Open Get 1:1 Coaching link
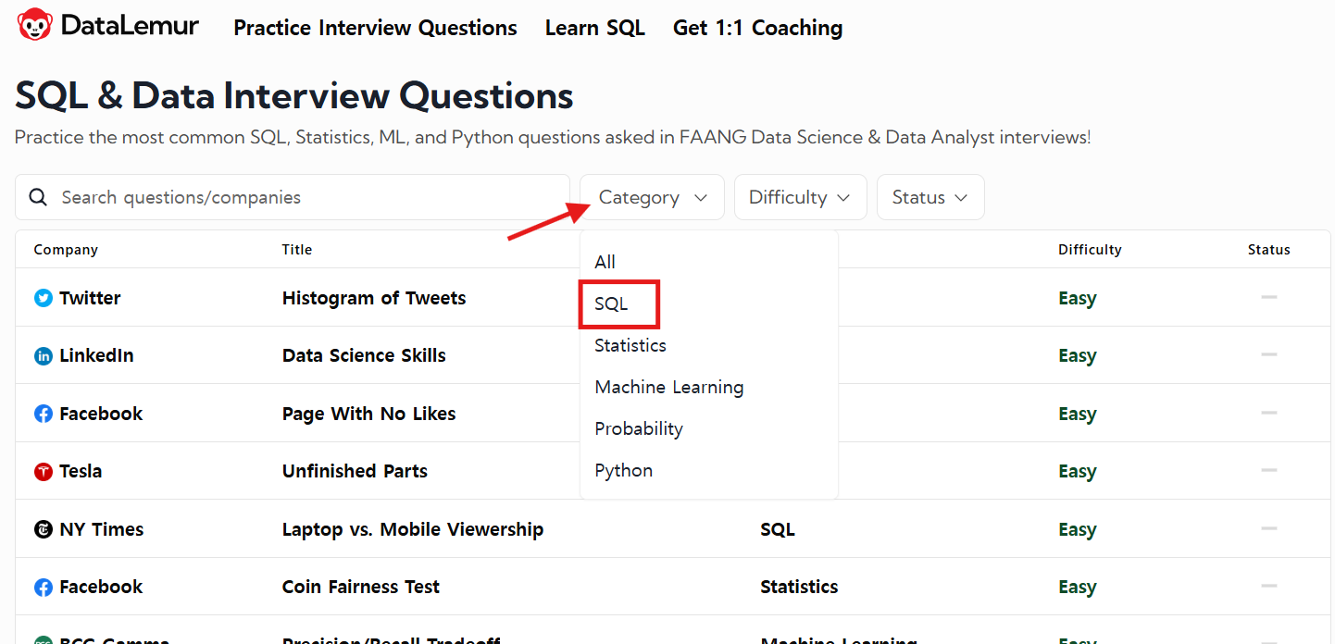The image size is (1335, 644). click(757, 28)
